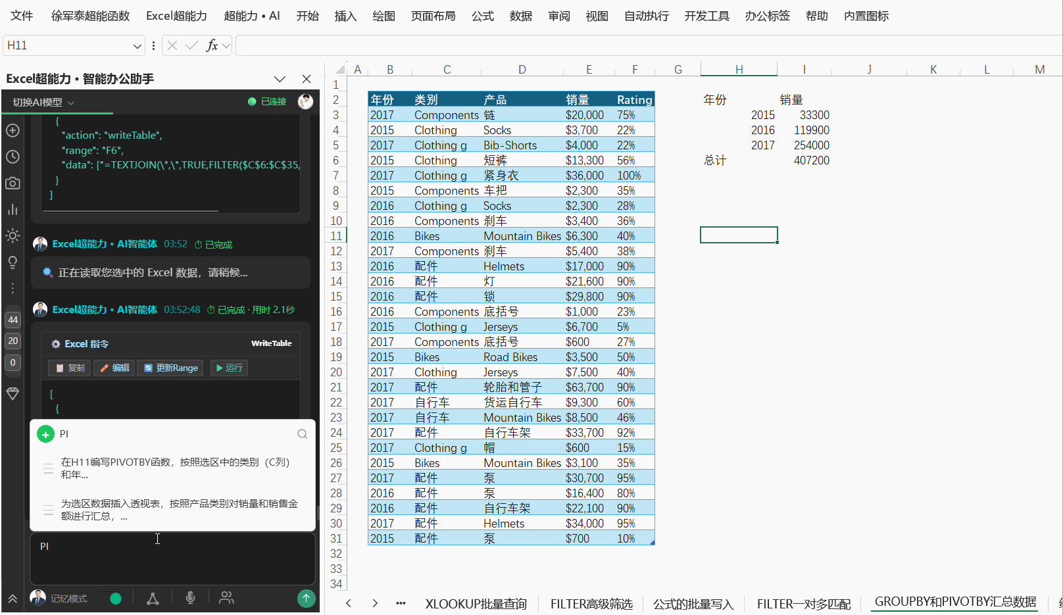Click the sidebar counter badge showing 20

coord(13,341)
